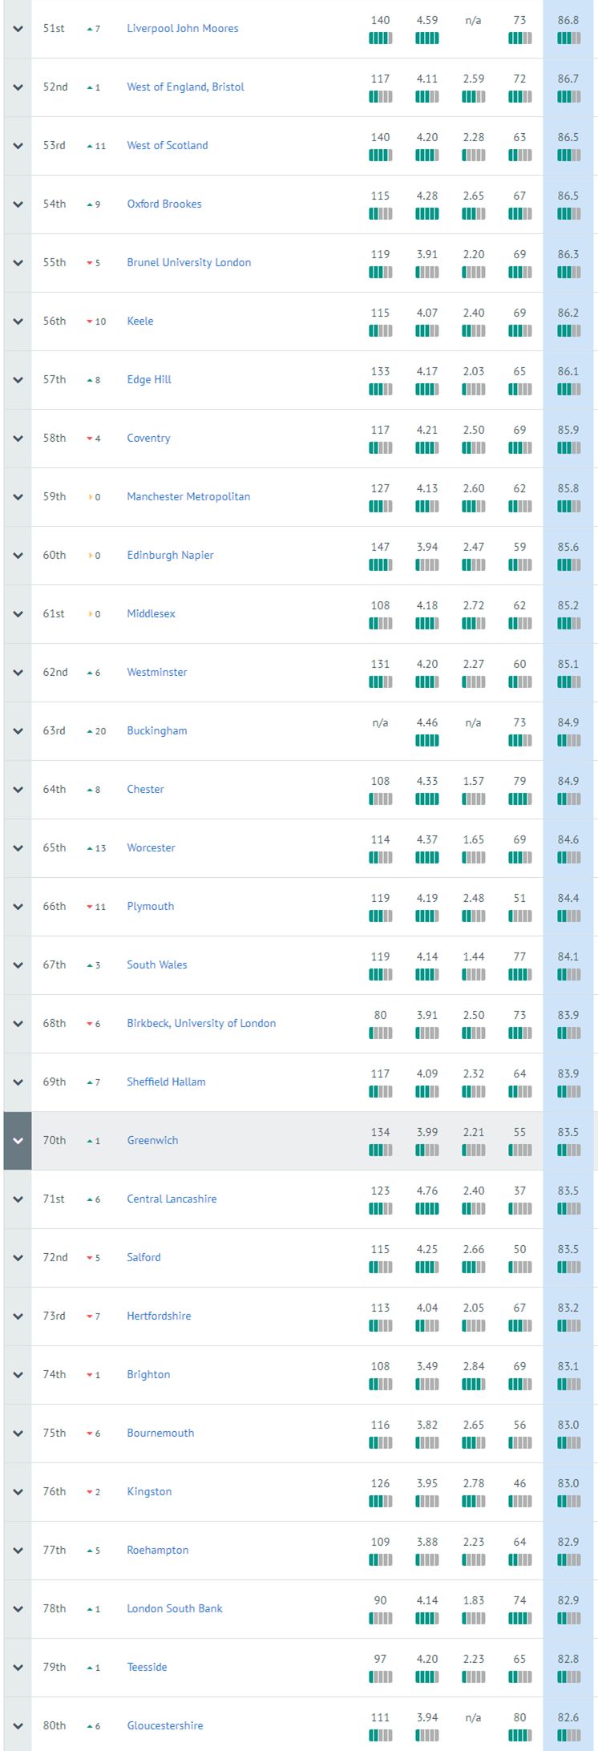Expand the Coventry row chevron
598x1751 pixels.
click(x=18, y=439)
